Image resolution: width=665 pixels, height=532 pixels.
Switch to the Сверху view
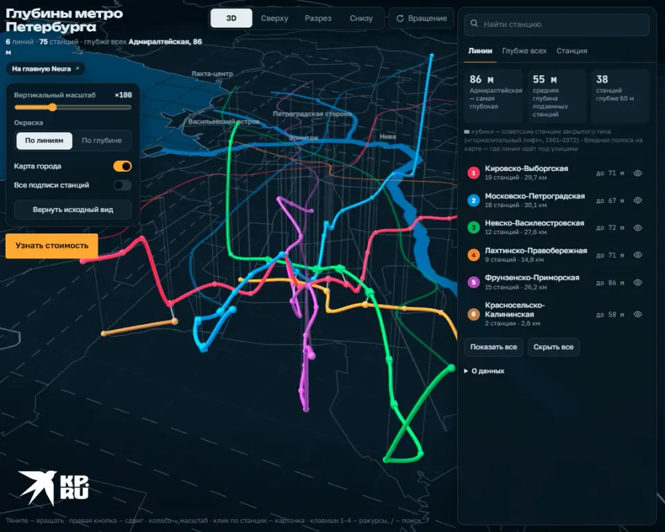[x=274, y=18]
